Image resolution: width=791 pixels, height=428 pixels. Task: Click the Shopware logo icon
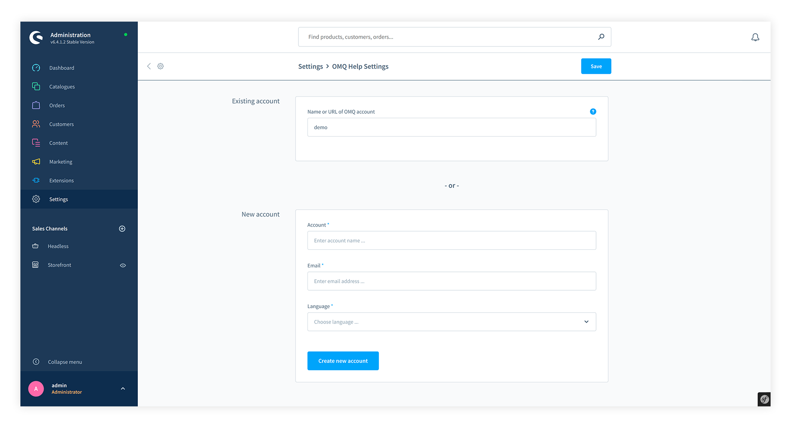36,38
